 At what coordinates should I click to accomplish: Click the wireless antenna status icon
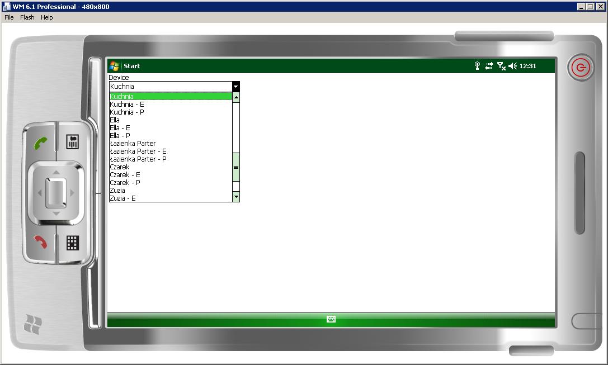(x=477, y=66)
